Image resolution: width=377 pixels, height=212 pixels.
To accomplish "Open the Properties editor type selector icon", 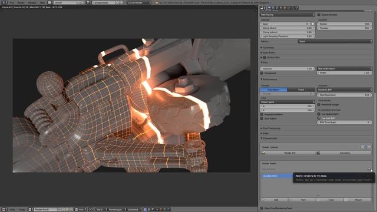I will click(x=263, y=8).
